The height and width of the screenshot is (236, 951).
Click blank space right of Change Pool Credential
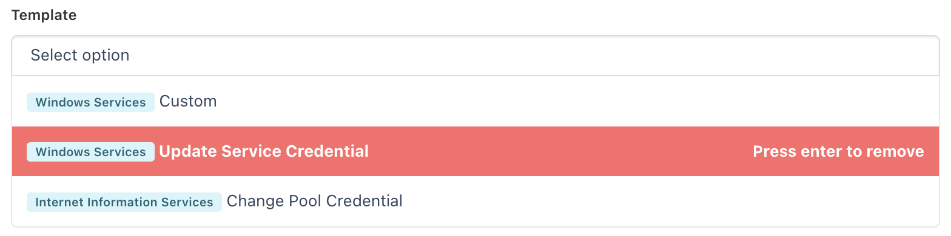coord(667,201)
